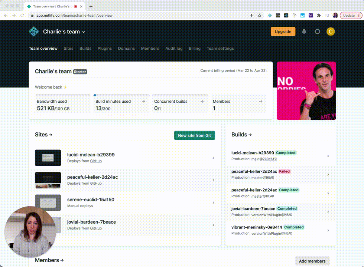Click the Upgrade button
Image resolution: width=364 pixels, height=267 pixels.
[283, 32]
